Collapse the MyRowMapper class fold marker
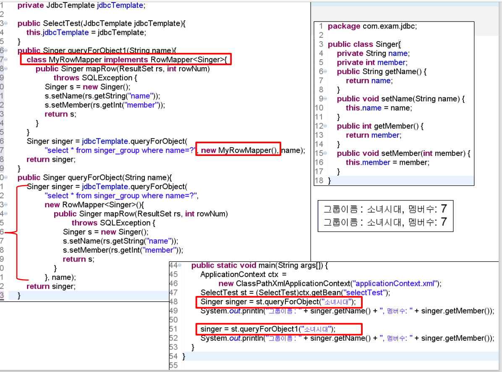This screenshot has width=502, height=372. click(6, 60)
